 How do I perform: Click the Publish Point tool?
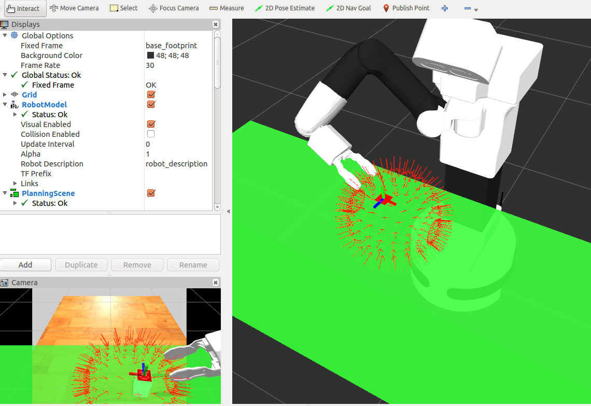click(406, 8)
